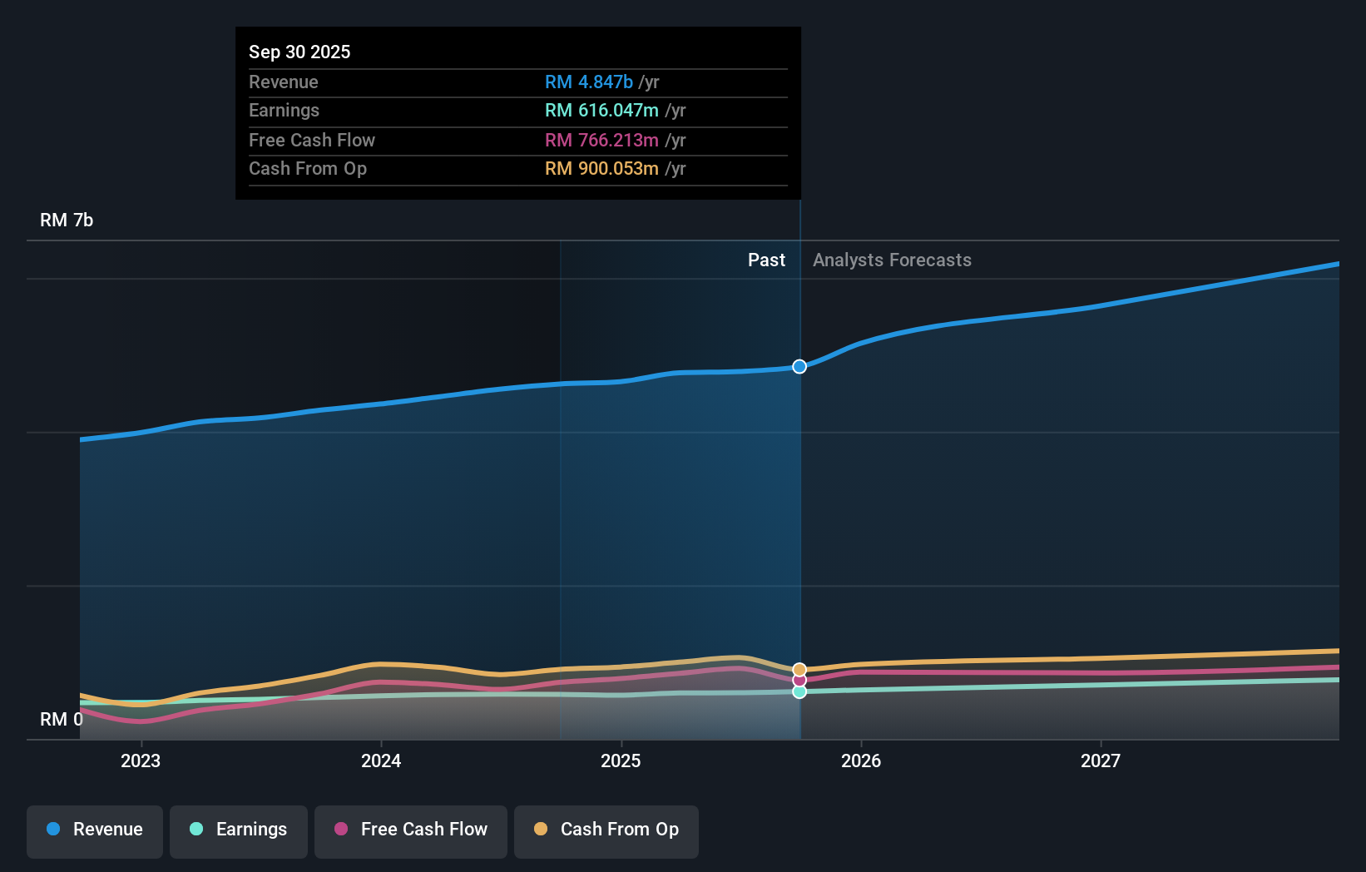Toggle the Cash From Op series visibility
This screenshot has width=1366, height=872.
click(606, 830)
